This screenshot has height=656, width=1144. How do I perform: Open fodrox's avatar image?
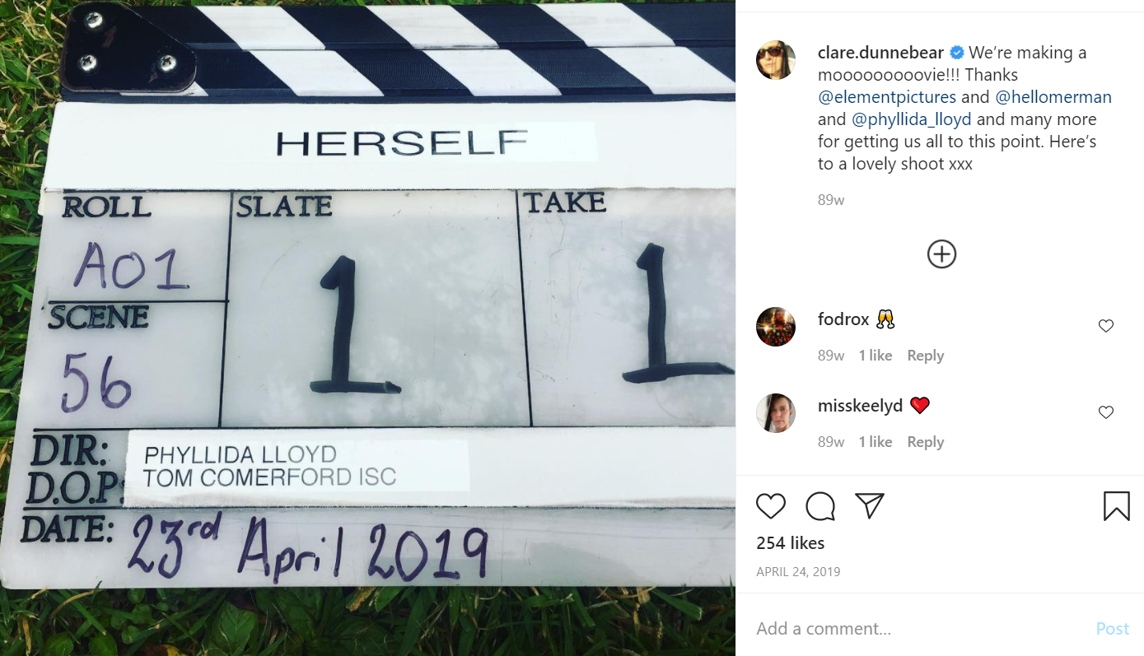click(x=776, y=327)
